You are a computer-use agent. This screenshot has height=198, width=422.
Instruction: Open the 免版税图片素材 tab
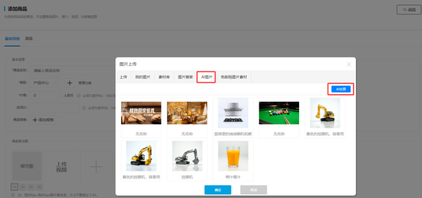coord(234,77)
